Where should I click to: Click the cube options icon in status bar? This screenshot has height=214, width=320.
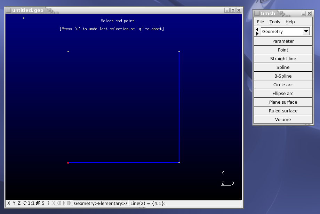click(38, 203)
